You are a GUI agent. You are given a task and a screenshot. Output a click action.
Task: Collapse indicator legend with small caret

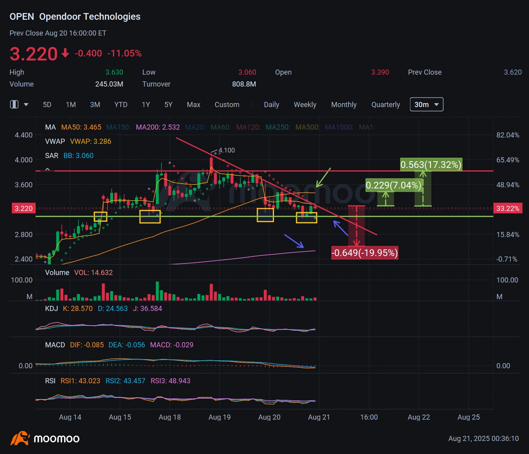[47, 169]
